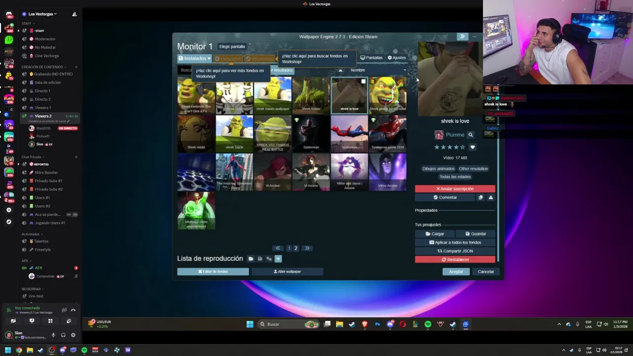Image resolution: width=633 pixels, height=356 pixels.
Task: Open playlist settings gears icon
Action: point(269,259)
